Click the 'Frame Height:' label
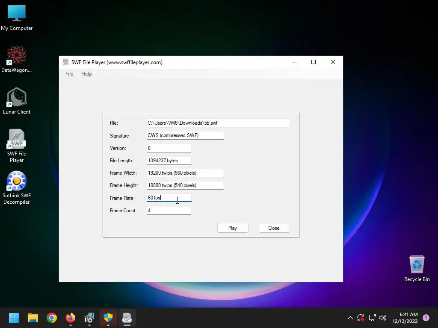The height and width of the screenshot is (328, 438). [x=124, y=185]
